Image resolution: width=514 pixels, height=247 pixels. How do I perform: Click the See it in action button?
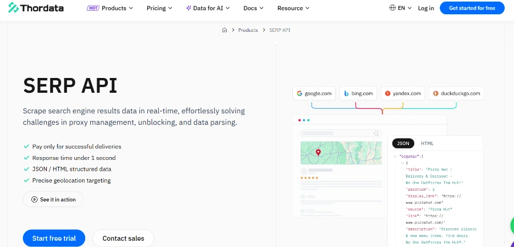pyautogui.click(x=53, y=199)
